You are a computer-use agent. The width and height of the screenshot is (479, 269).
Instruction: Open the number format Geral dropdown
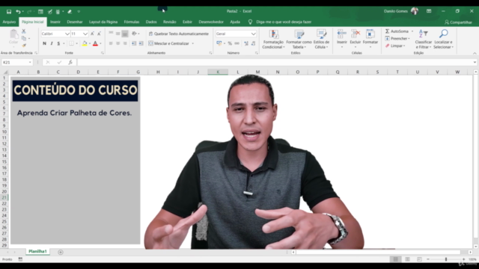(x=253, y=34)
